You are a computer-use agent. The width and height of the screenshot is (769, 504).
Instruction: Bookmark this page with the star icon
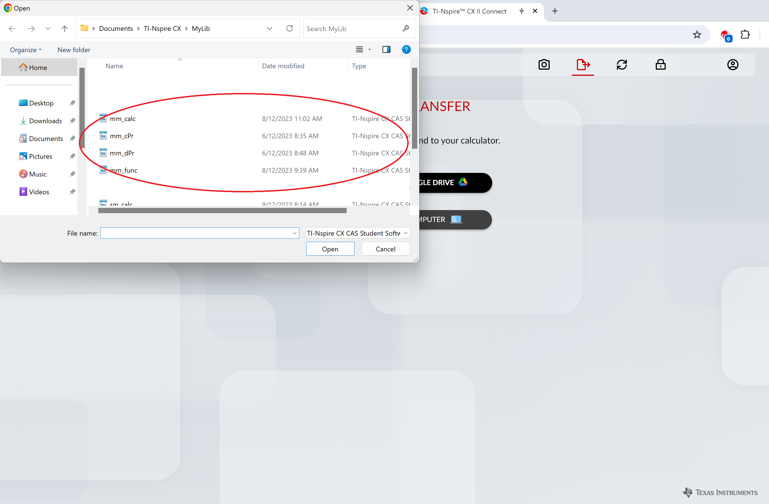697,35
